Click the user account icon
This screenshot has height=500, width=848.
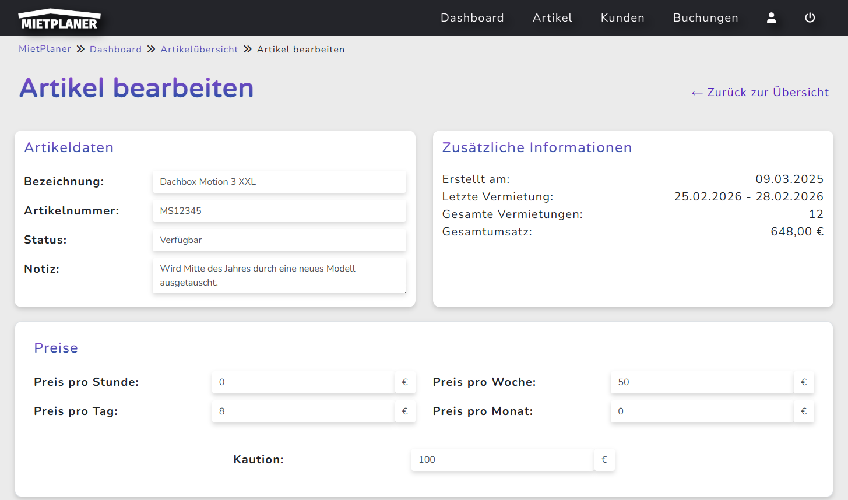[x=771, y=18]
